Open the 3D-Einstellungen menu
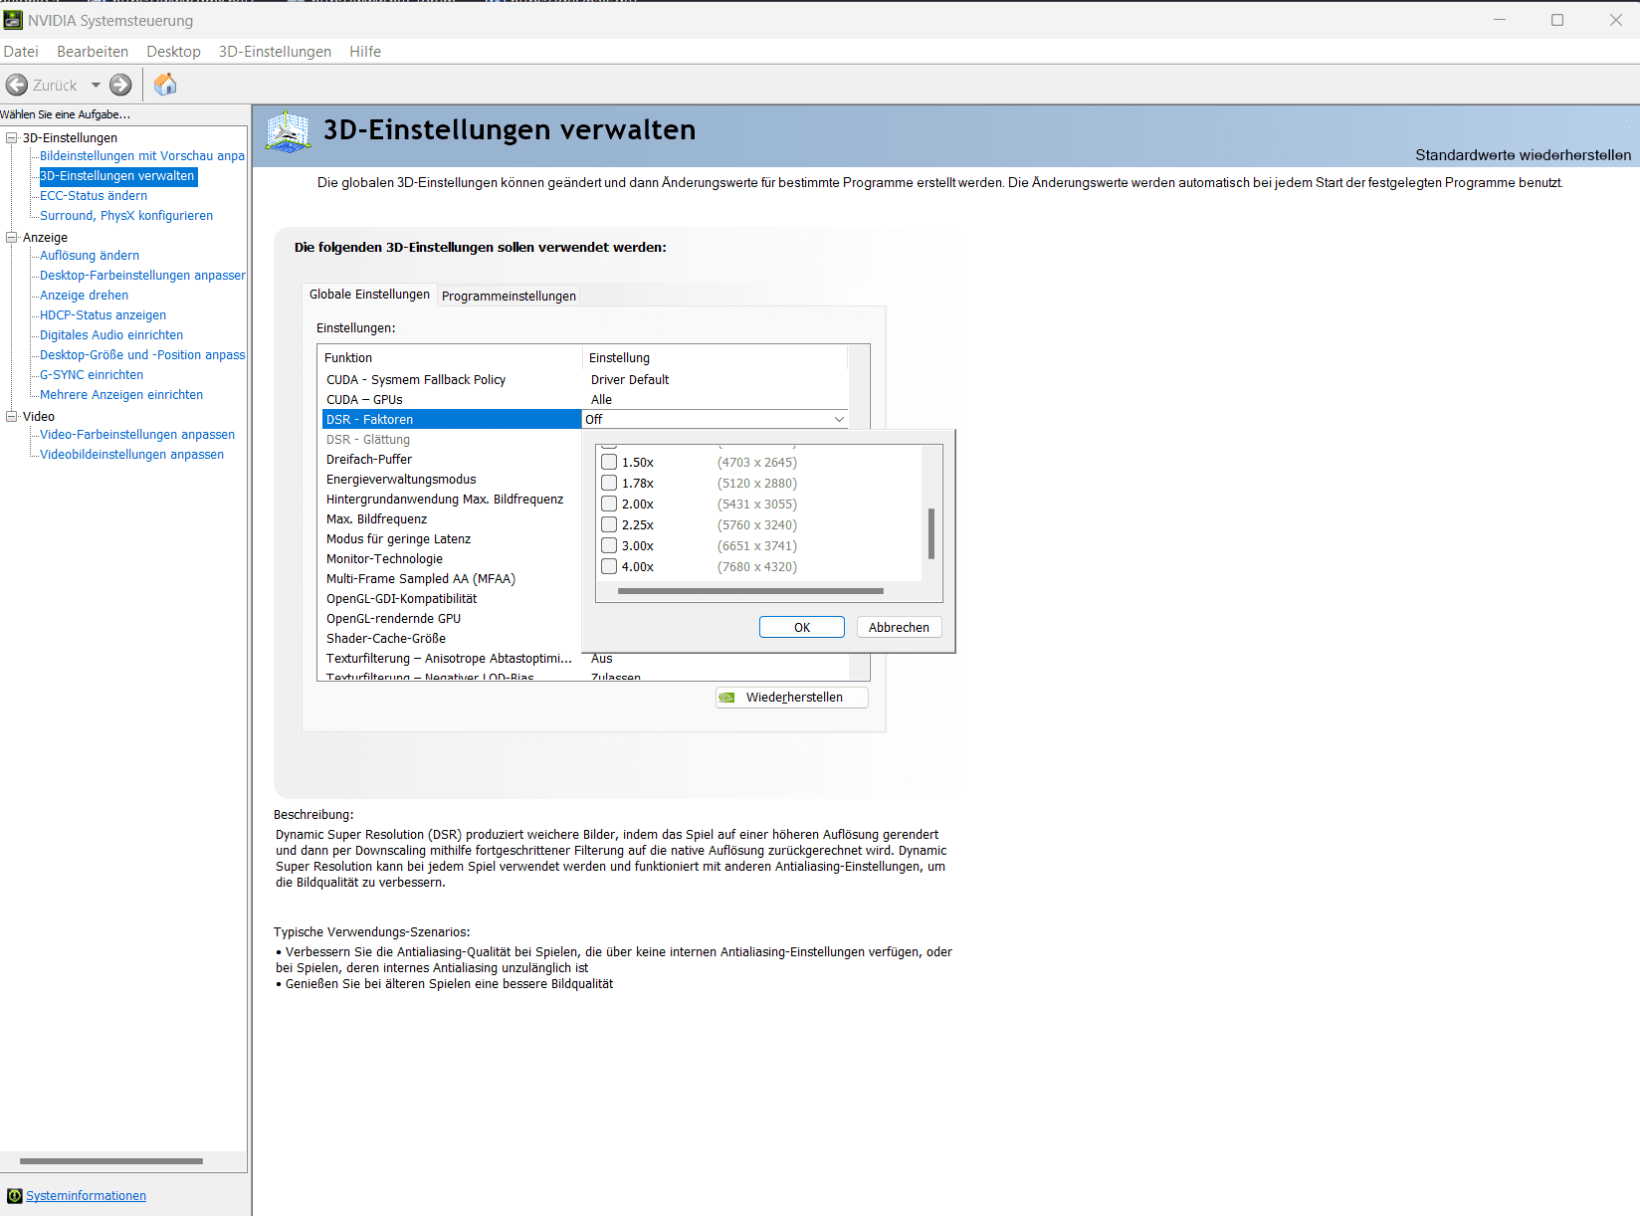 coord(275,52)
